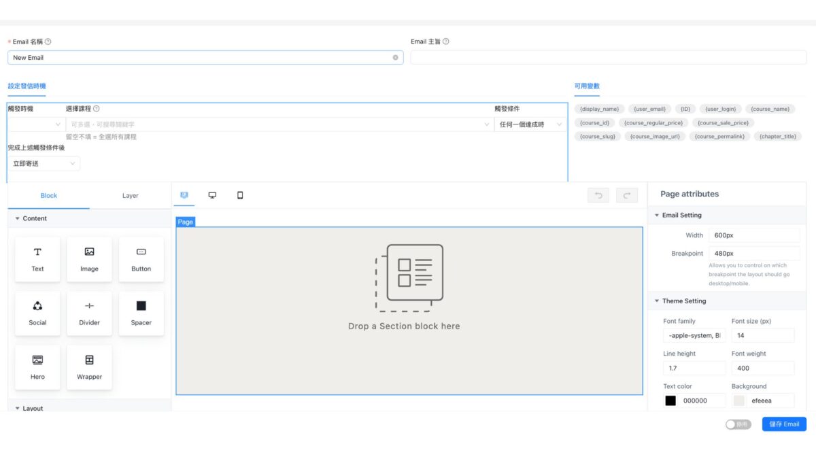This screenshot has width=816, height=459.
Task: Insert the {user_email} variable tag
Action: pos(649,109)
